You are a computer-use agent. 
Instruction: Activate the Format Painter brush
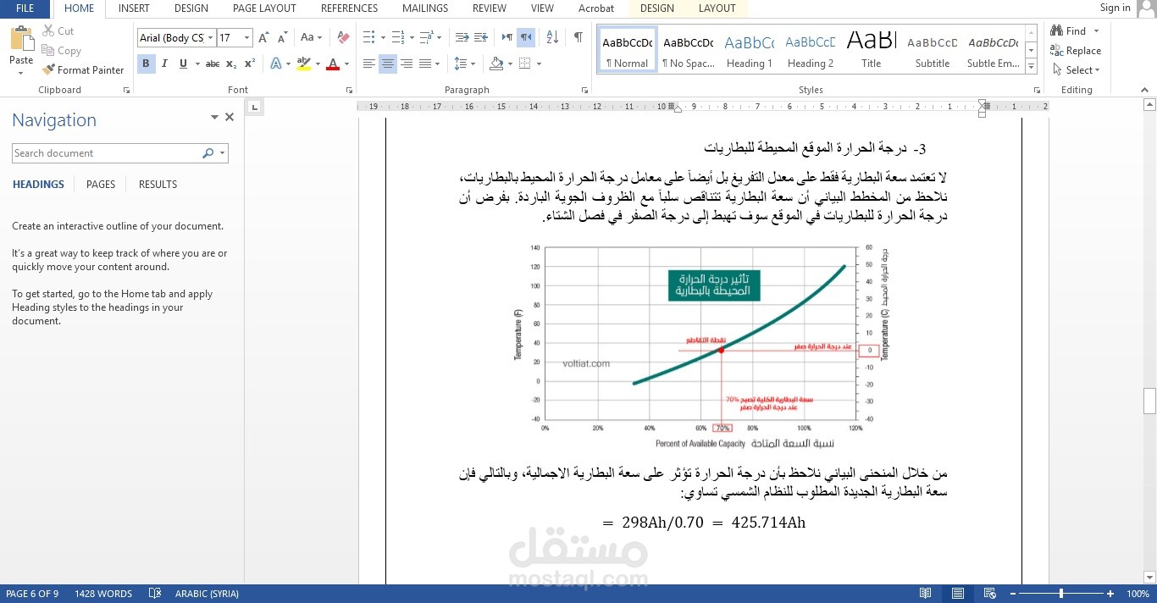[83, 70]
